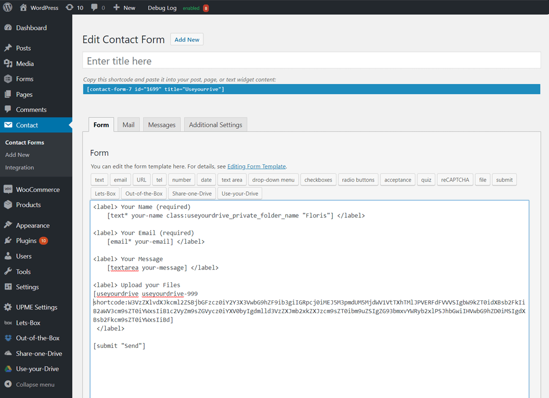The width and height of the screenshot is (549, 398).
Task: Click the plus New icon in admin bar
Action: coord(116,8)
